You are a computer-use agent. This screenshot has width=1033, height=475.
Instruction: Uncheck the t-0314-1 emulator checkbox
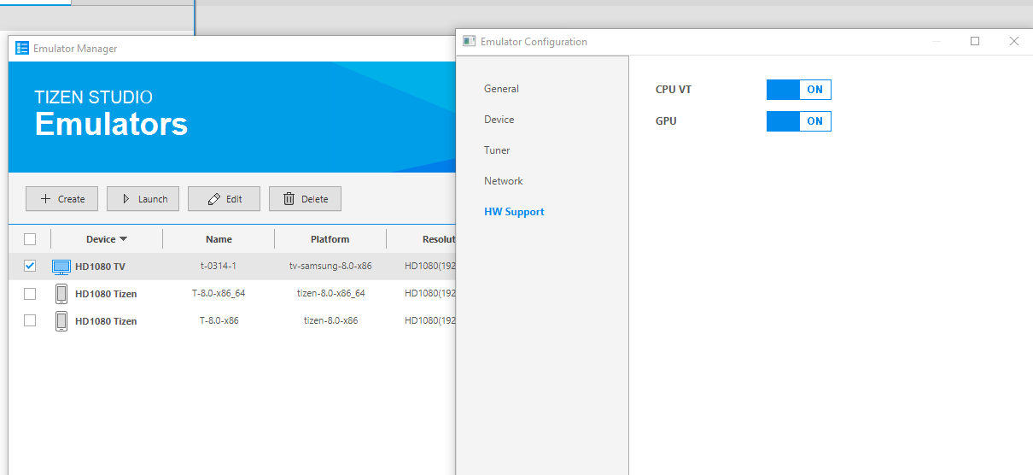pyautogui.click(x=30, y=267)
